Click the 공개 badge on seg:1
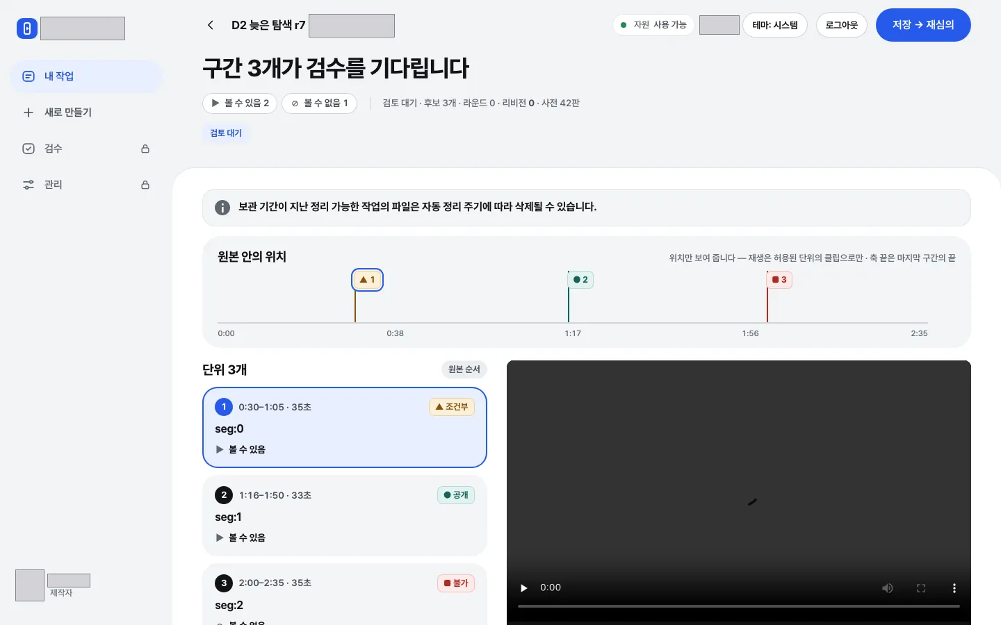This screenshot has height=625, width=1001. pos(456,495)
